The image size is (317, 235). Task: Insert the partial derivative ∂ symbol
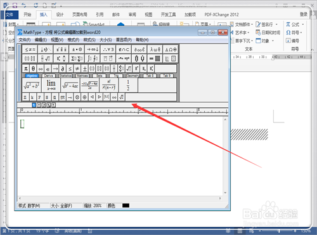point(63,69)
